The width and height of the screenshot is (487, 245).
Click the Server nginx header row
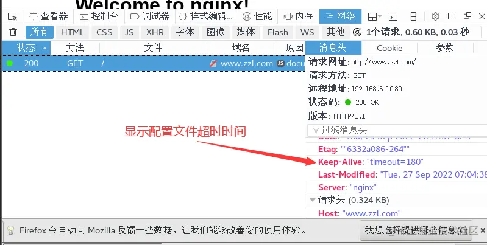coord(396,187)
